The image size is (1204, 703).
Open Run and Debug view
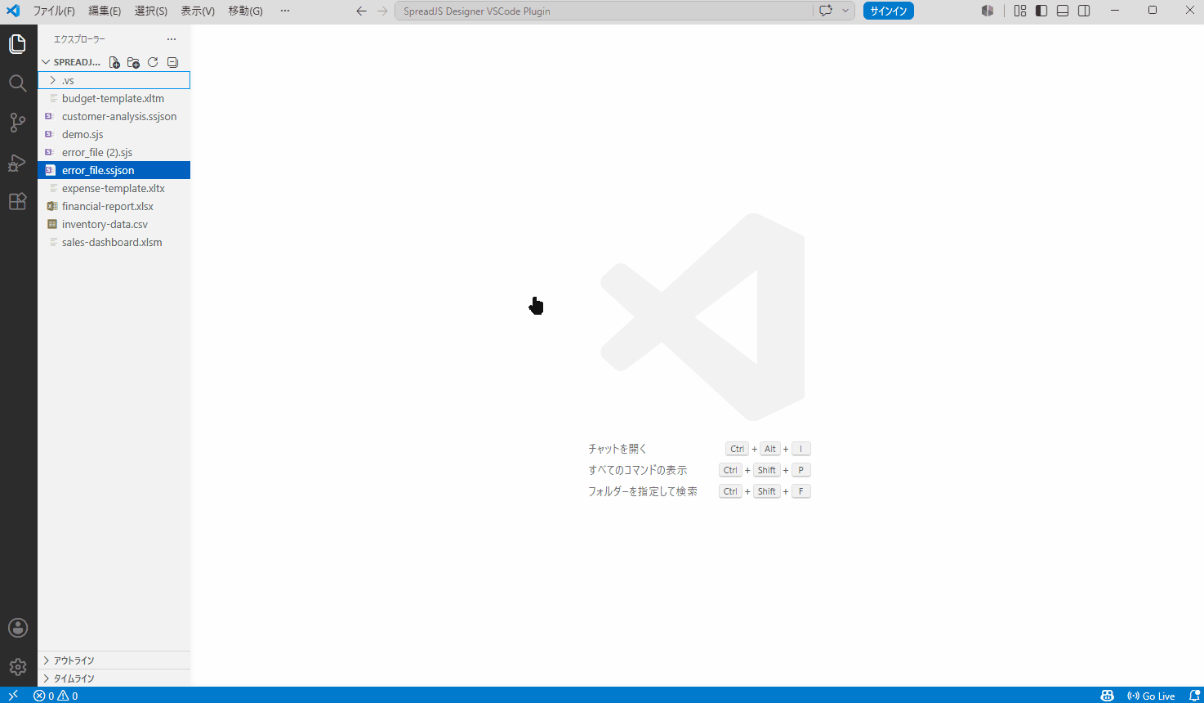point(18,162)
